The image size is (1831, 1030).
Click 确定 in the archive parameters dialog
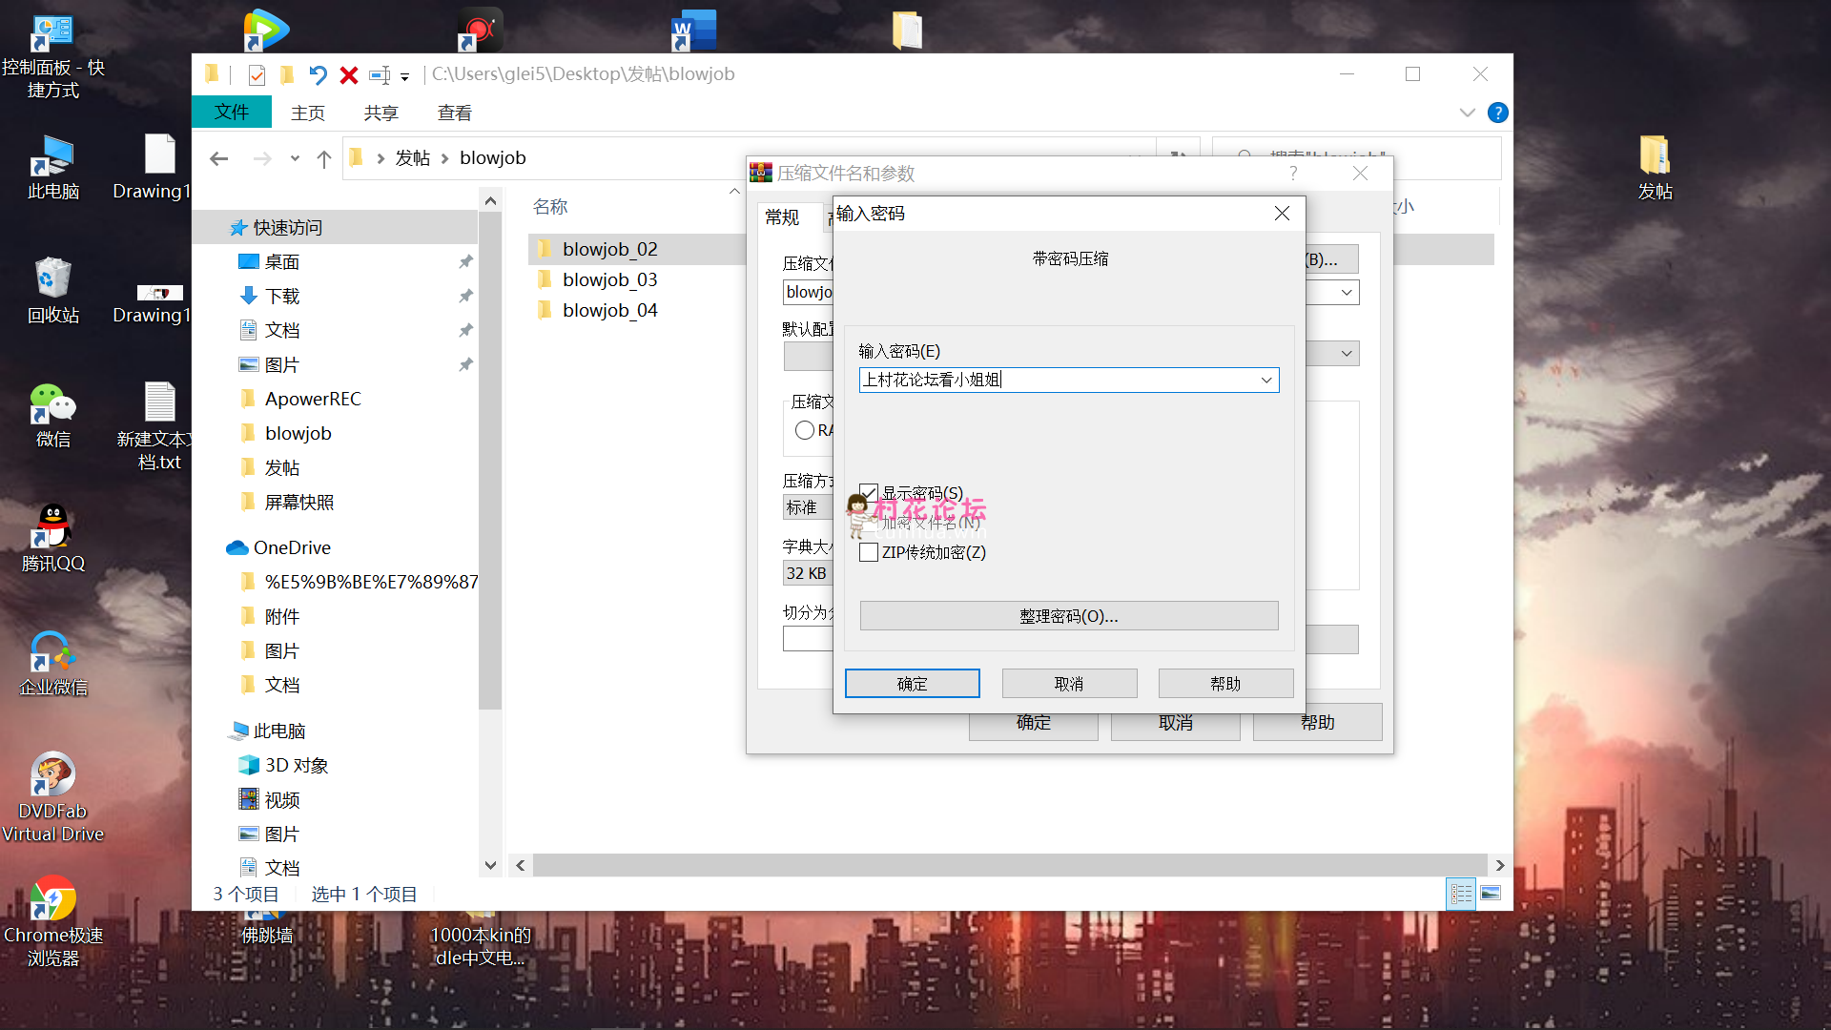[x=1034, y=723]
